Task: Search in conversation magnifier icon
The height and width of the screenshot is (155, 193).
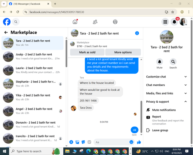Action: [173, 62]
